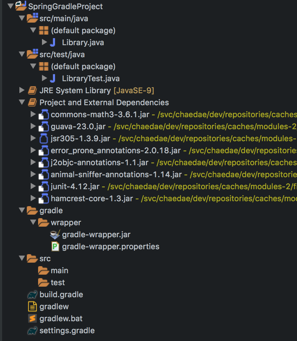This screenshot has height=341, width=297.
Task: Click the gradlew text file icon
Action: (x=32, y=306)
